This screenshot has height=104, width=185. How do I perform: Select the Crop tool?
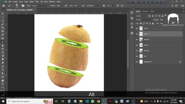(x=3, y=28)
